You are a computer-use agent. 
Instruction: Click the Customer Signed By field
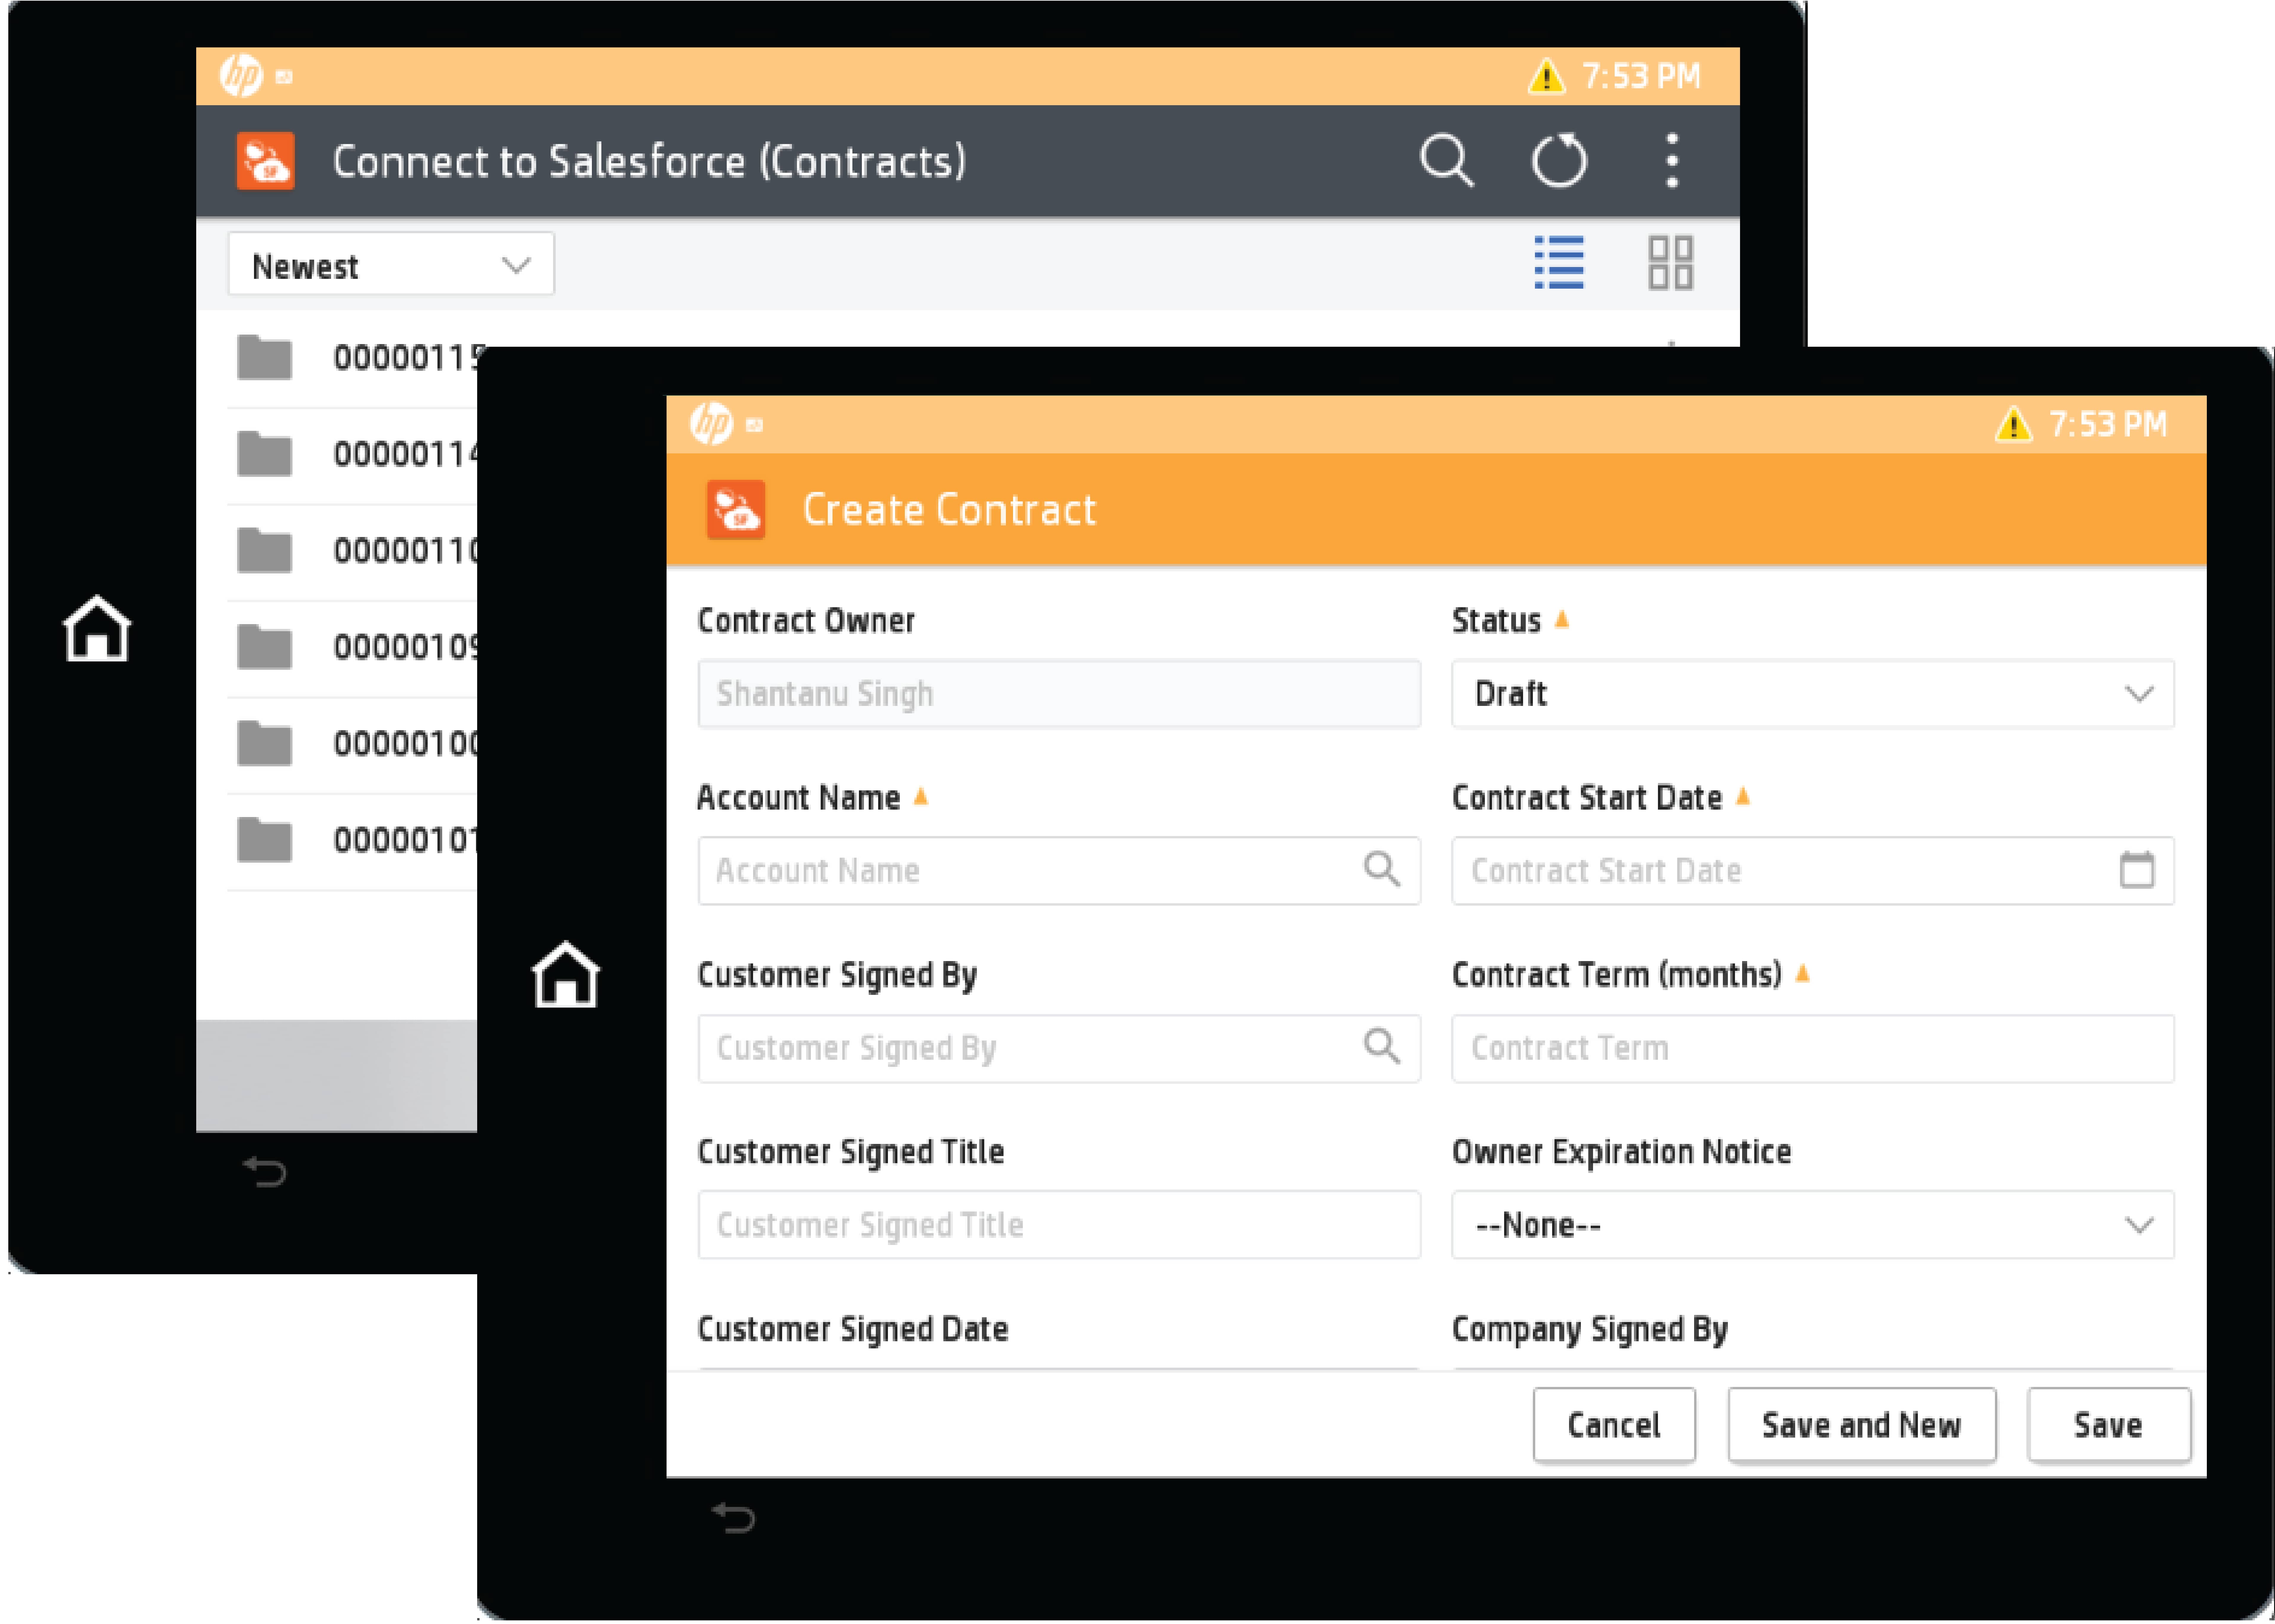click(1059, 1049)
